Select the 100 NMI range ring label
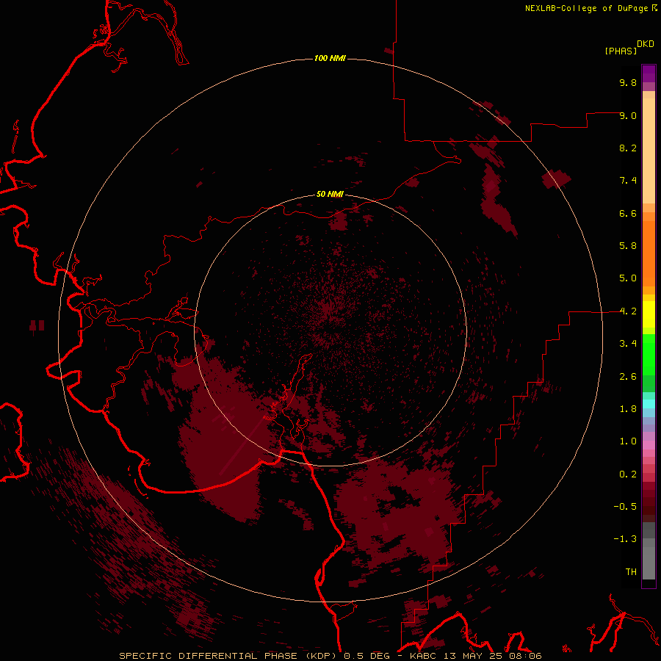This screenshot has height=661, width=661. point(330,58)
